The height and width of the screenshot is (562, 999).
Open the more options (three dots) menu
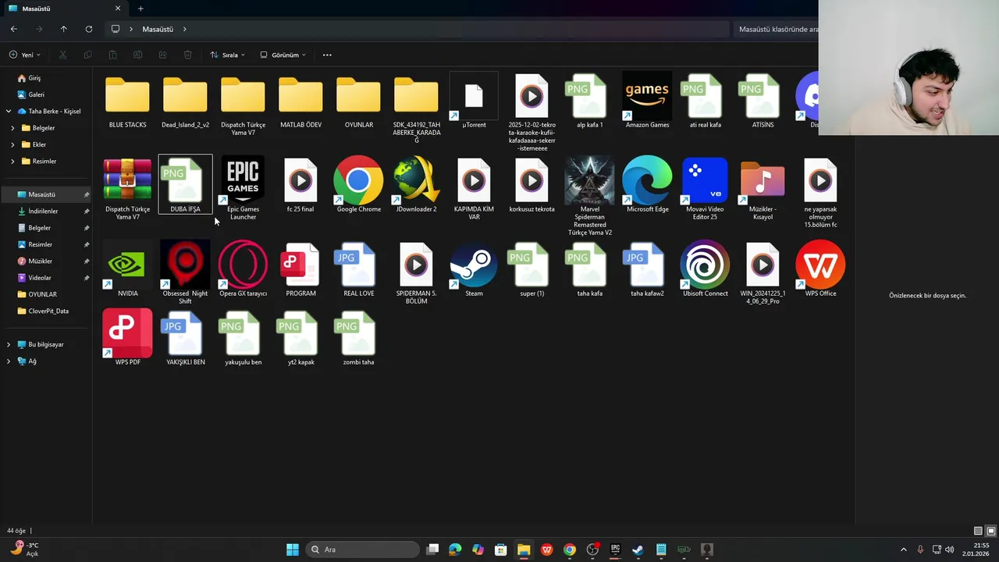click(327, 55)
